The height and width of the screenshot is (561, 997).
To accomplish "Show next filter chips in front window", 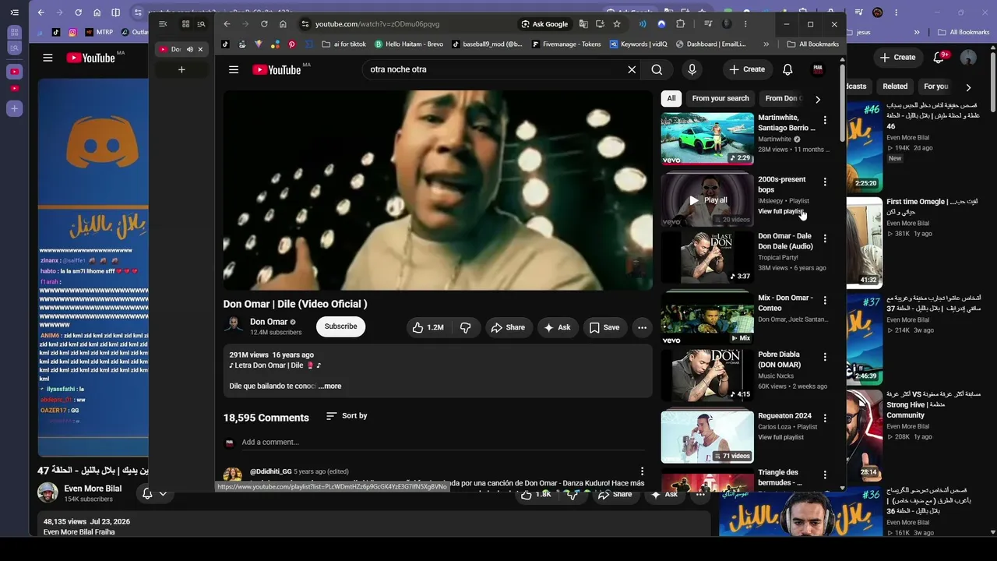I will coord(817,99).
